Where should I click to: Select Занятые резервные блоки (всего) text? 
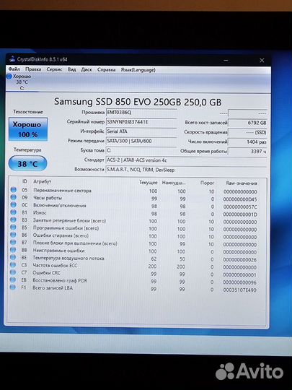click(69, 220)
